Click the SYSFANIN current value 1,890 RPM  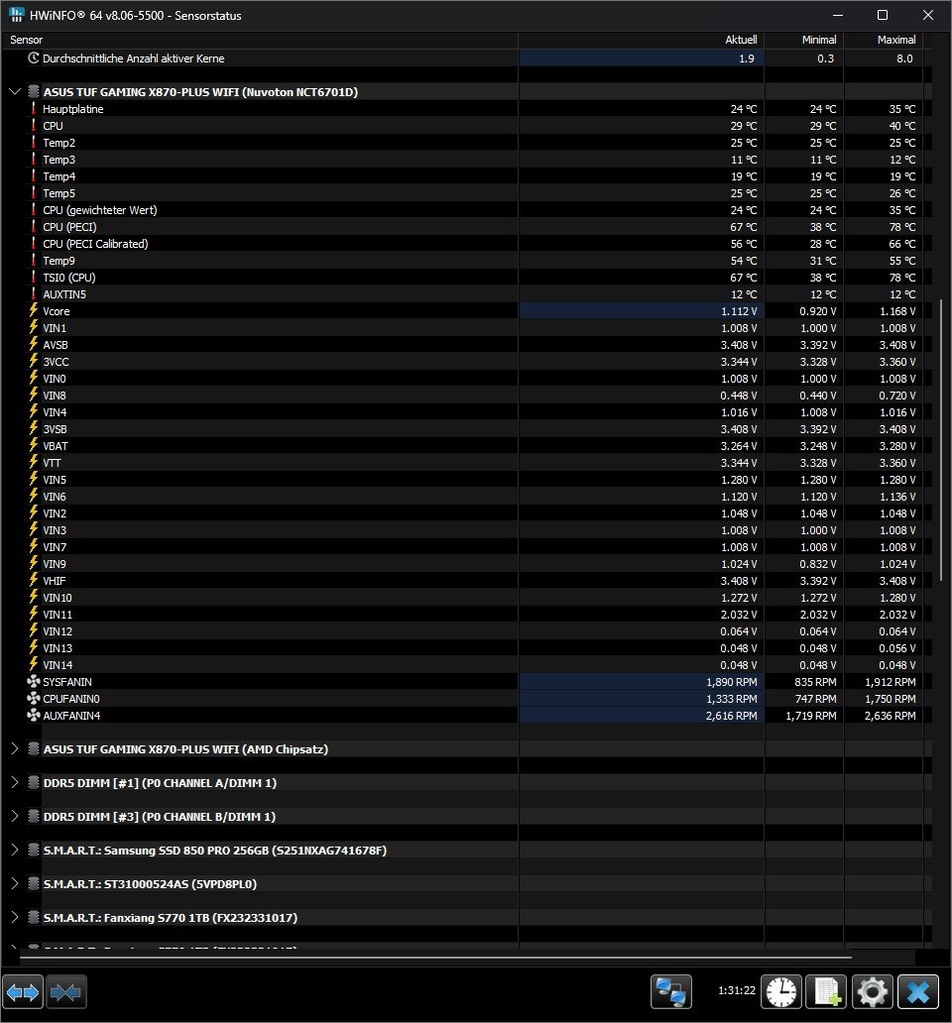[732, 682]
